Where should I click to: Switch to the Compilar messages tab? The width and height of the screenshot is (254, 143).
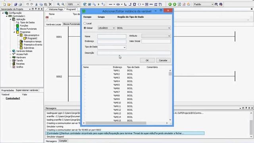point(63,141)
